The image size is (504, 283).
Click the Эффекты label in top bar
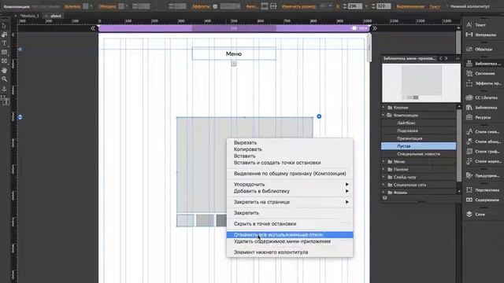pos(201,6)
